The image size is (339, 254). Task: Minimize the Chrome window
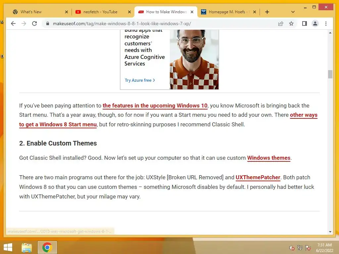(x=305, y=7)
